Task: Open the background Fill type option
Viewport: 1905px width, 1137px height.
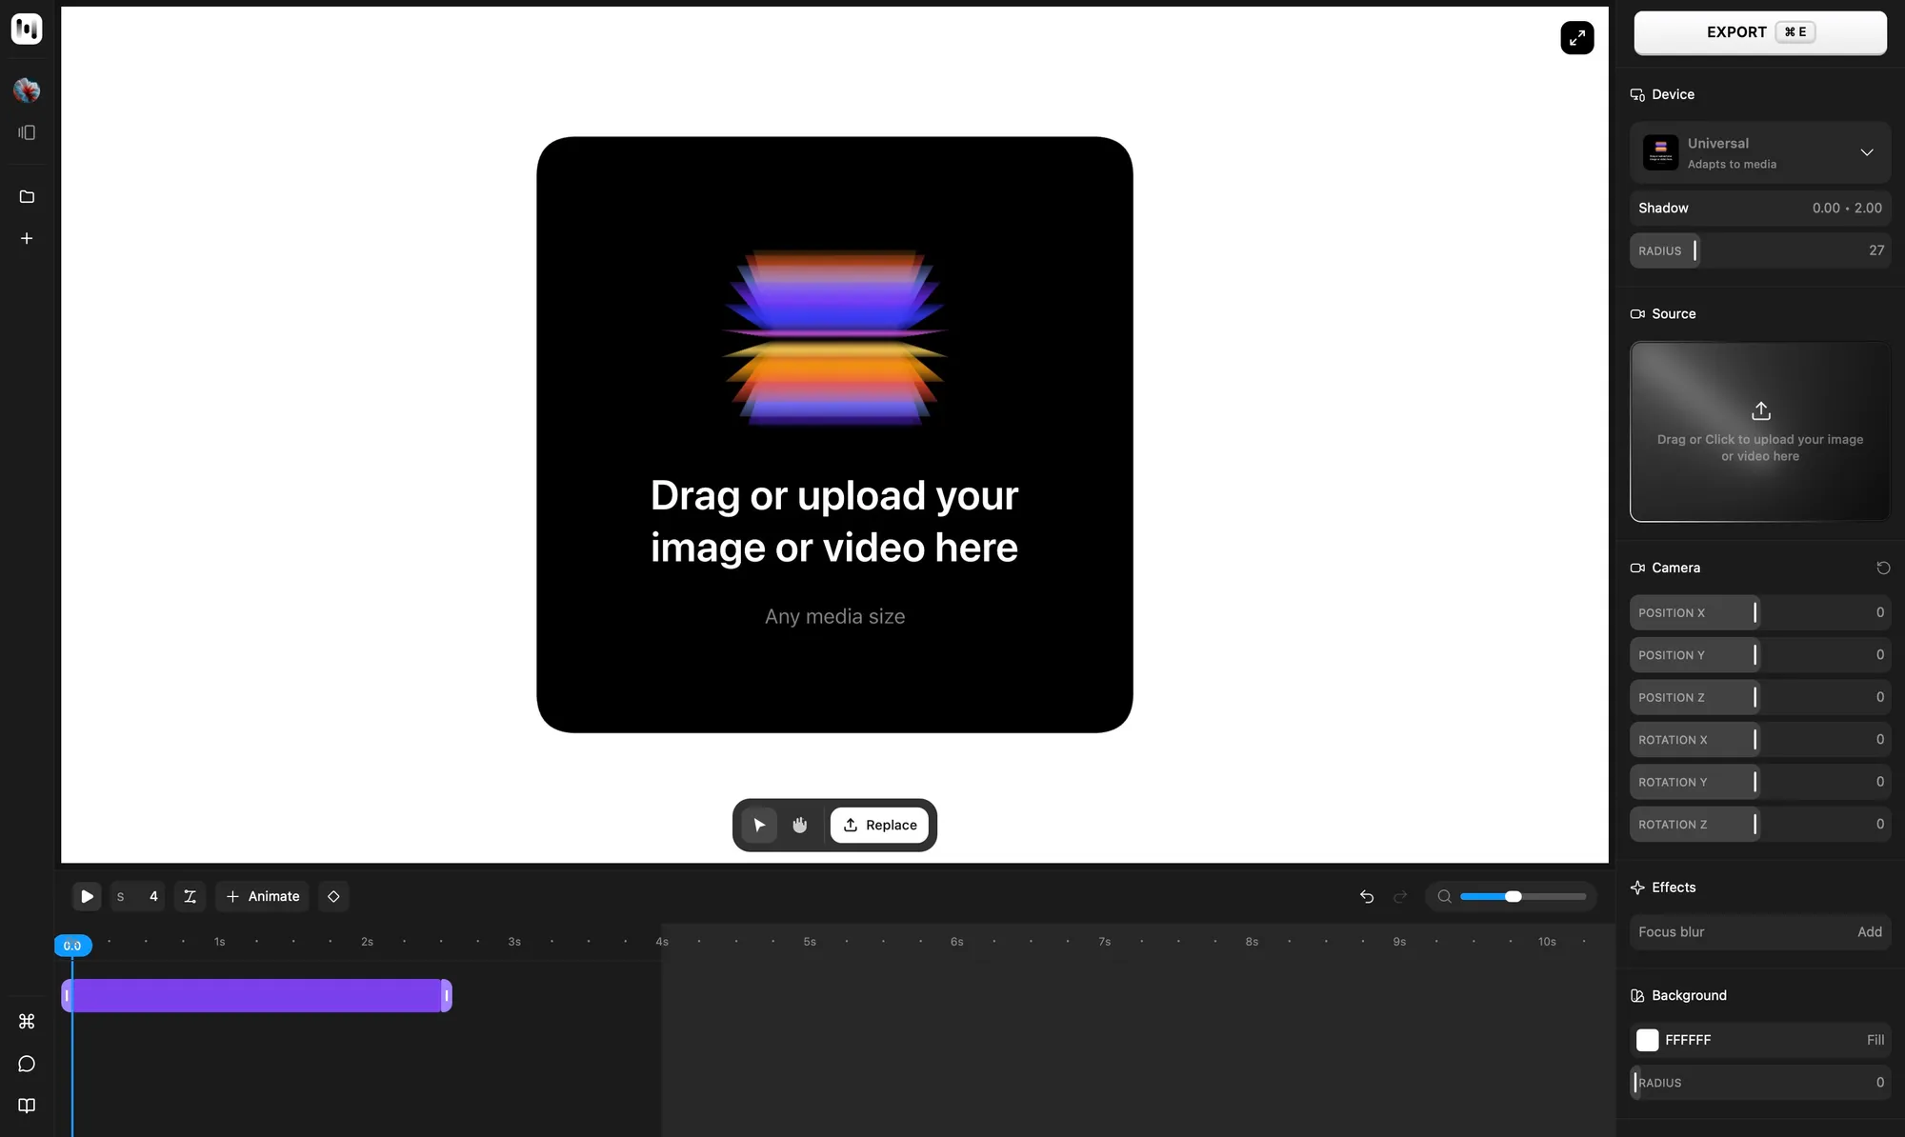Action: [1875, 1040]
